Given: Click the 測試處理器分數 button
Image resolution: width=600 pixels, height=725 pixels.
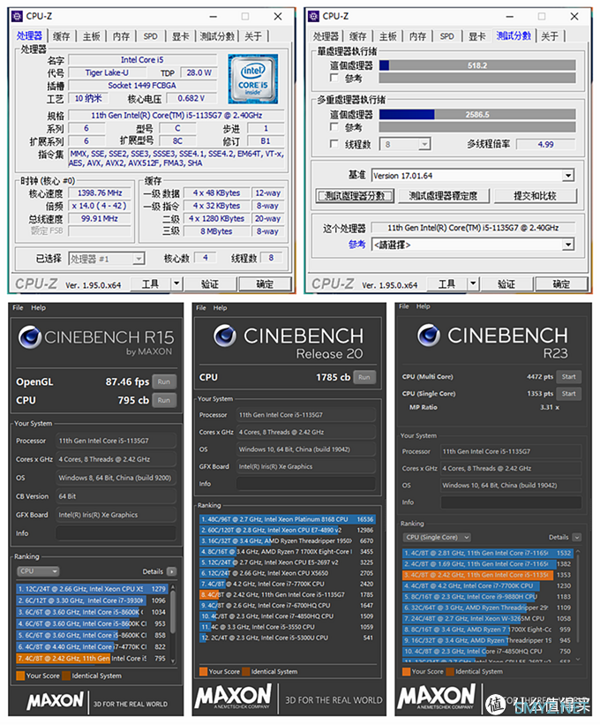Looking at the screenshot, I should (x=355, y=195).
